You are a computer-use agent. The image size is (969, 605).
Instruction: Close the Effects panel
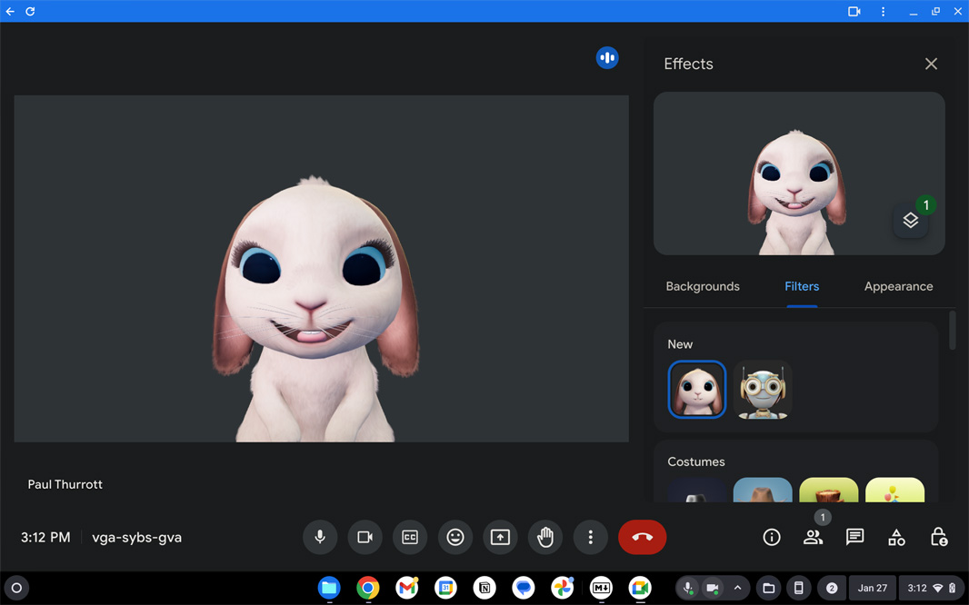(931, 64)
